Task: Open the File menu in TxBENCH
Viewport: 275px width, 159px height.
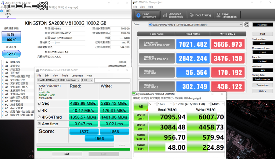Action: (135, 7)
